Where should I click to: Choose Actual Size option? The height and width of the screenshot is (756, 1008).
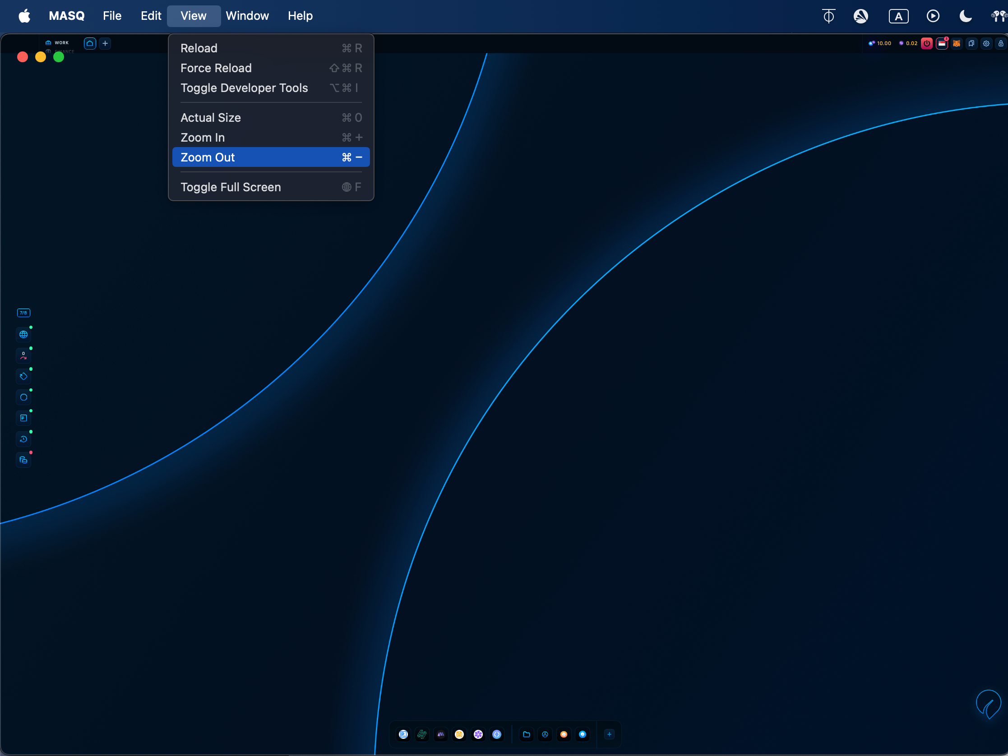pyautogui.click(x=271, y=118)
